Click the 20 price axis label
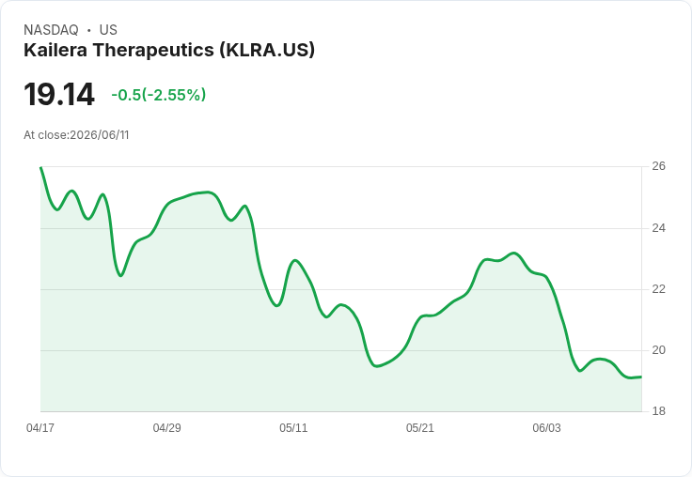Screen dimensions: 692x477 tap(659, 350)
